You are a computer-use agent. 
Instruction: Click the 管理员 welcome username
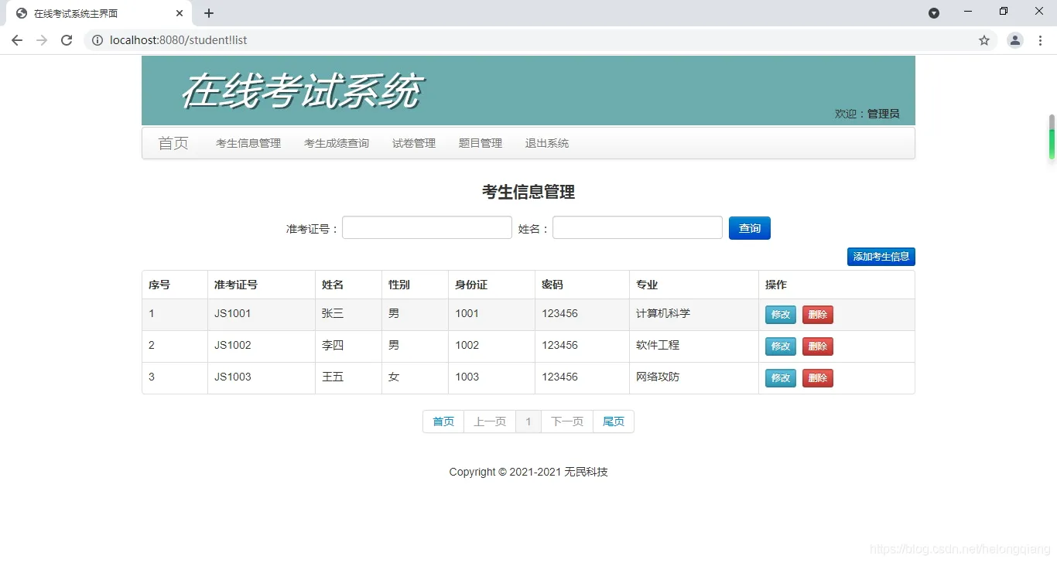(883, 114)
